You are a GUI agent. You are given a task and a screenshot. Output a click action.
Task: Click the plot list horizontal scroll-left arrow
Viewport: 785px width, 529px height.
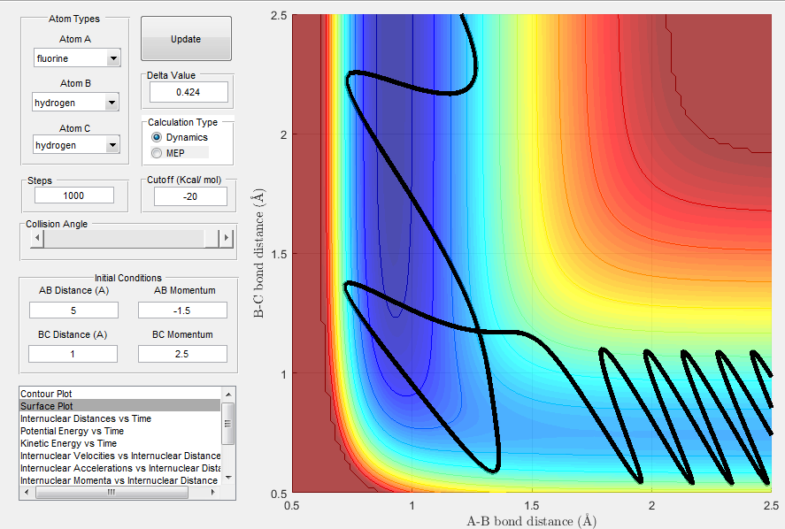click(27, 493)
